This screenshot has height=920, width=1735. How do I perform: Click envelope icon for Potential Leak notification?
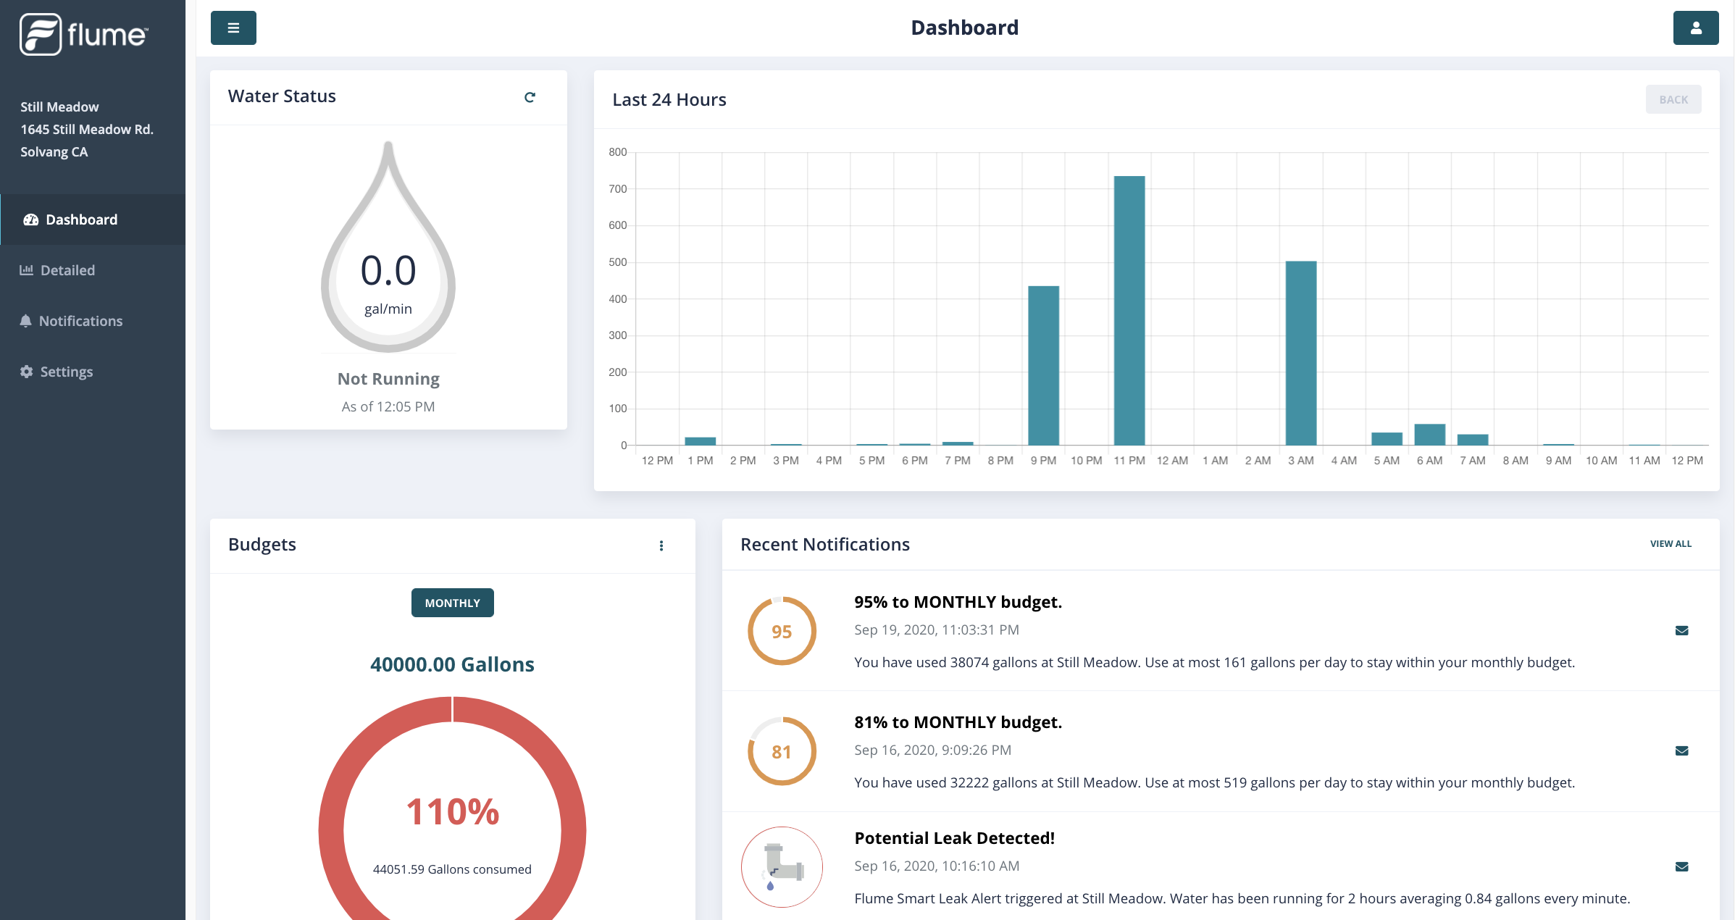1682,866
